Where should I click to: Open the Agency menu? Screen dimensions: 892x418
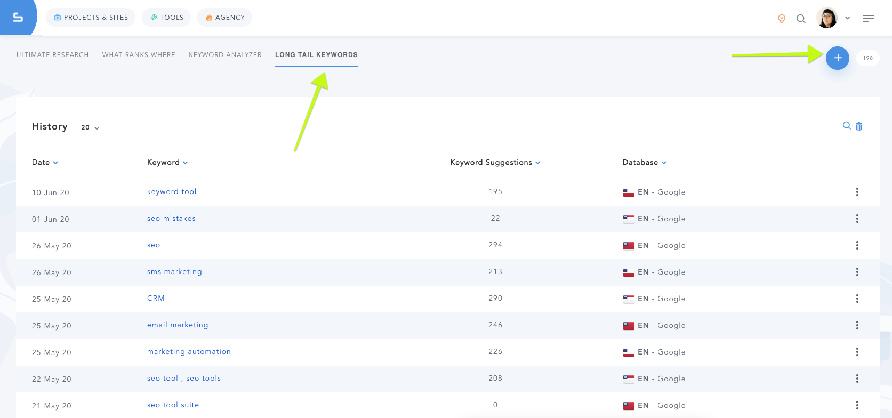224,18
